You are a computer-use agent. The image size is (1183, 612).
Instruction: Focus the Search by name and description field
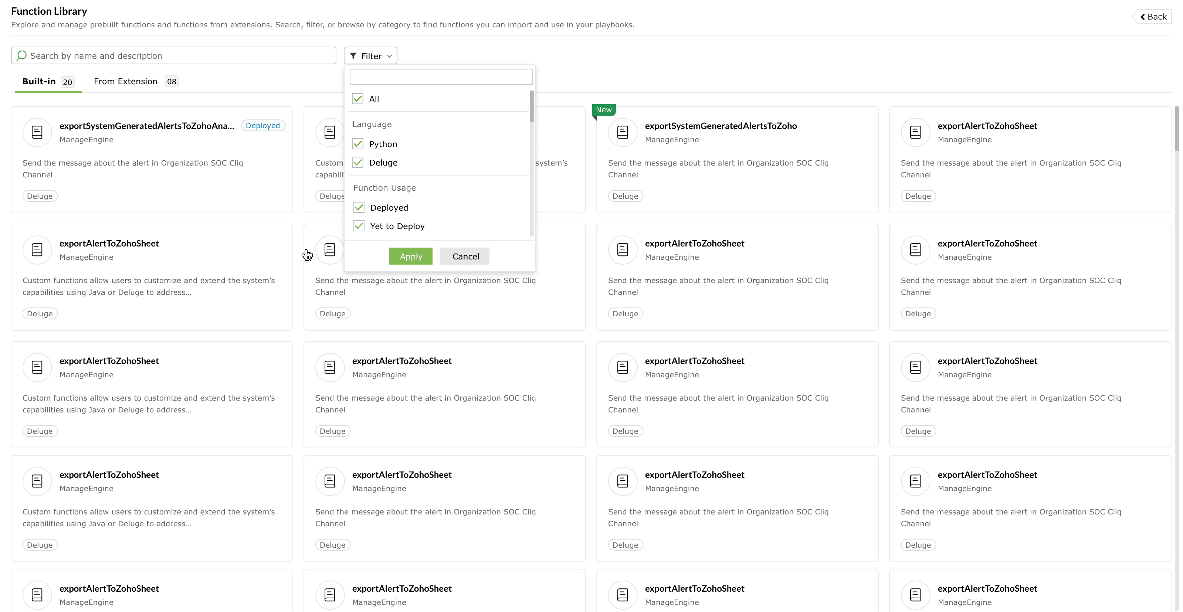tap(174, 55)
